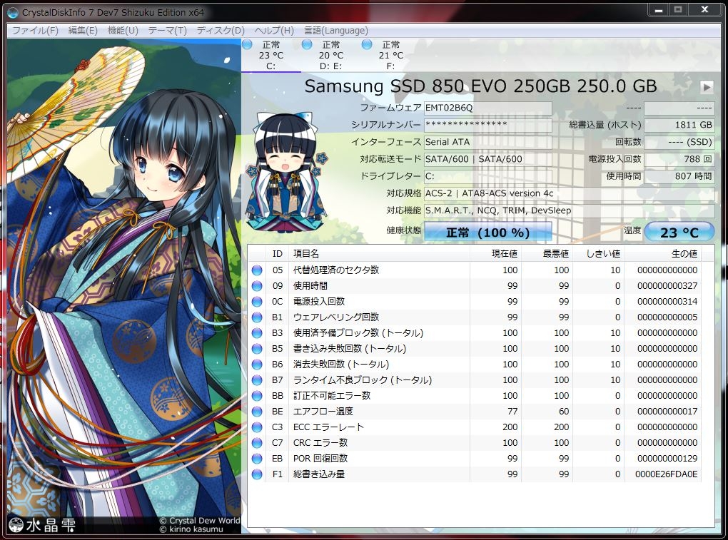Select row 代替処理済のセクタ数
This screenshot has width=728, height=540.
[475, 270]
